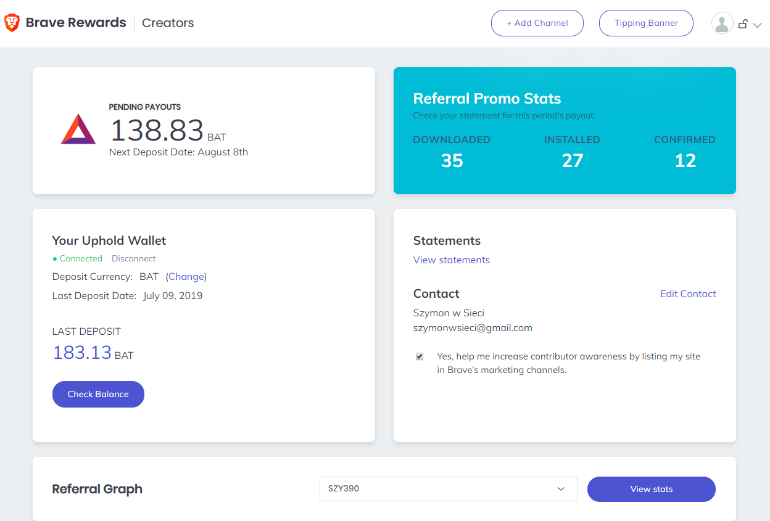Expand the account menu chevron
This screenshot has height=521, width=770.
pos(758,25)
